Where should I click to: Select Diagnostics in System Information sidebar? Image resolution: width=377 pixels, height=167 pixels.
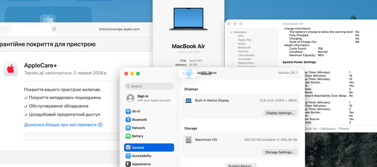[x=246, y=63]
